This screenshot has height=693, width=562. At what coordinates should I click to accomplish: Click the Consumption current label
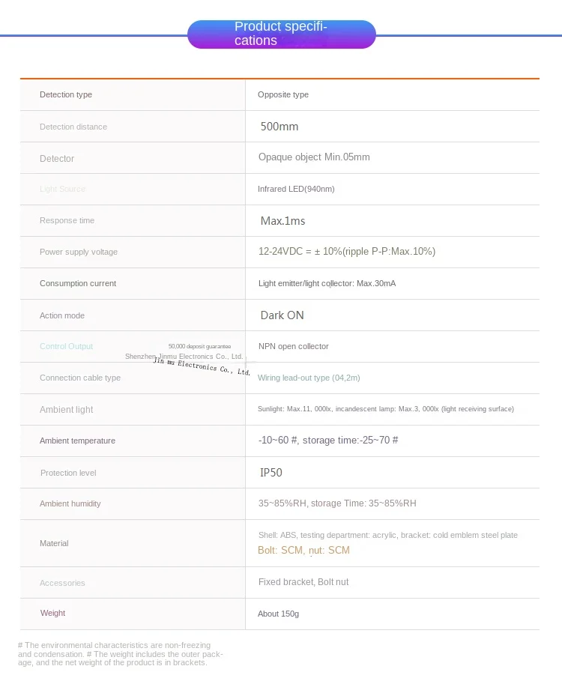78,283
